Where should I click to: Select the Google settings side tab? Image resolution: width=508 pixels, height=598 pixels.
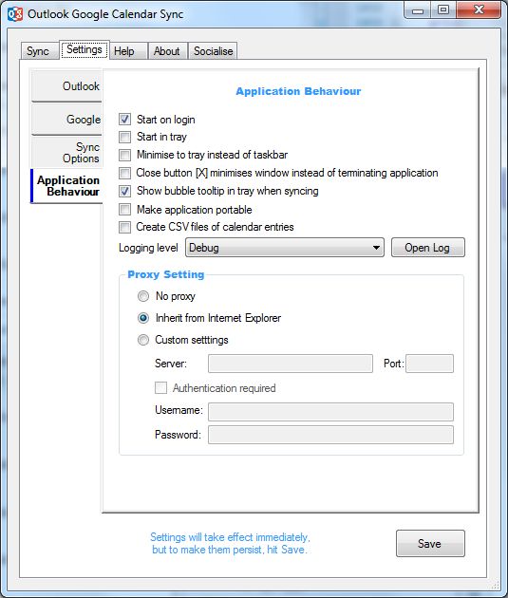coord(66,120)
